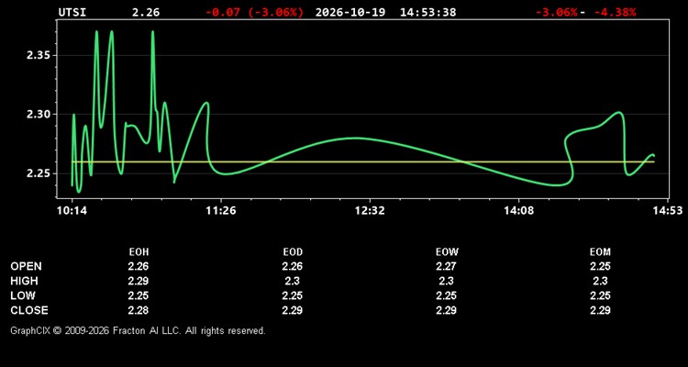This screenshot has width=688, height=367.
Task: Select the 12:32 time axis label
Action: coord(370,211)
